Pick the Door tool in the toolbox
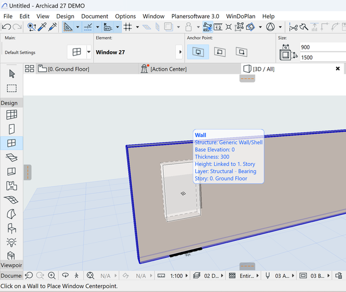Image resolution: width=346 pixels, height=292 pixels. (x=11, y=129)
